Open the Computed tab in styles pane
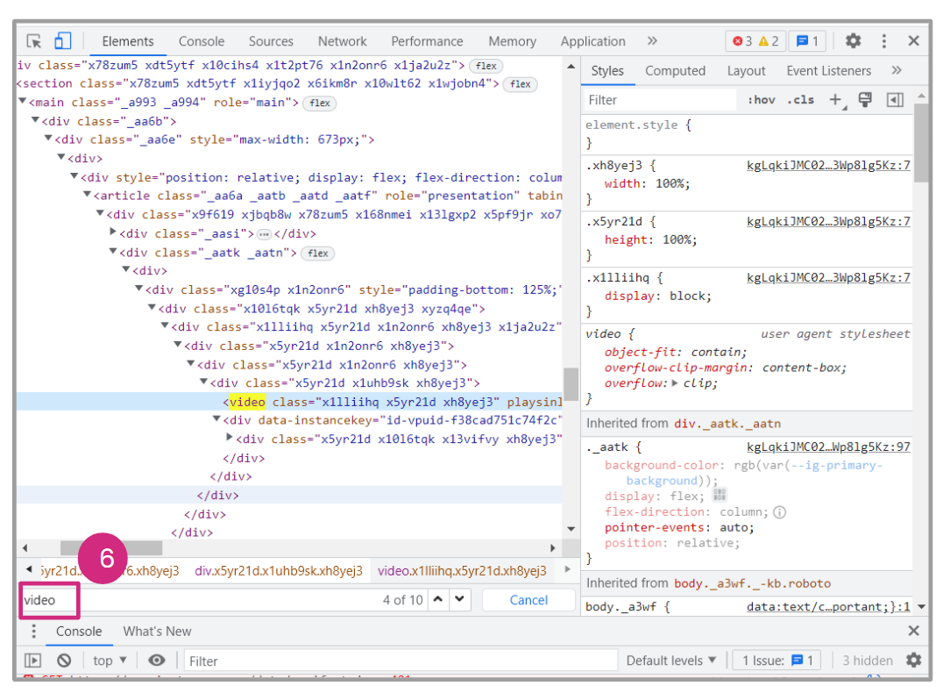This screenshot has height=693, width=943. click(x=675, y=71)
